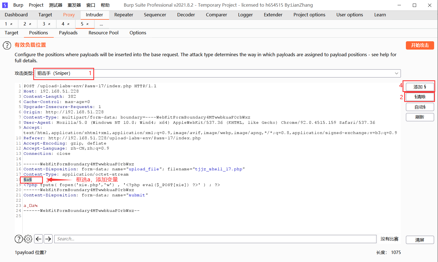Open the Learn tab
The image size is (438, 262).
coord(380,15)
